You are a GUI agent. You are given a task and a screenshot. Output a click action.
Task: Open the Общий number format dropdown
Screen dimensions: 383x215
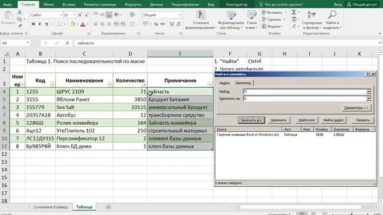coord(180,15)
